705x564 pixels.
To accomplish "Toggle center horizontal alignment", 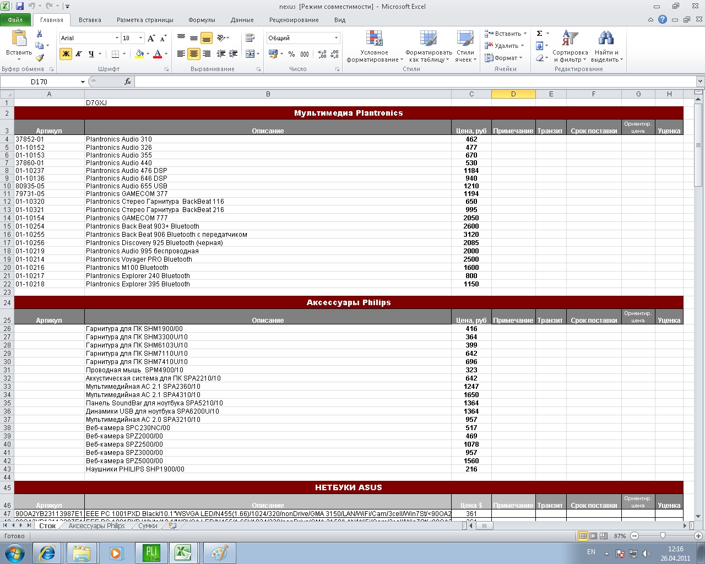I will pyautogui.click(x=194, y=54).
